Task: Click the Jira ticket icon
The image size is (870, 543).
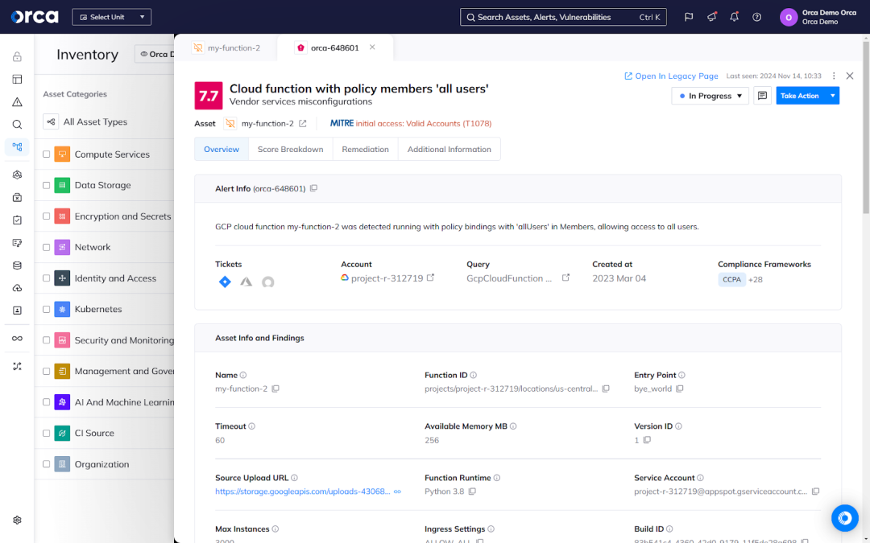Action: click(225, 282)
